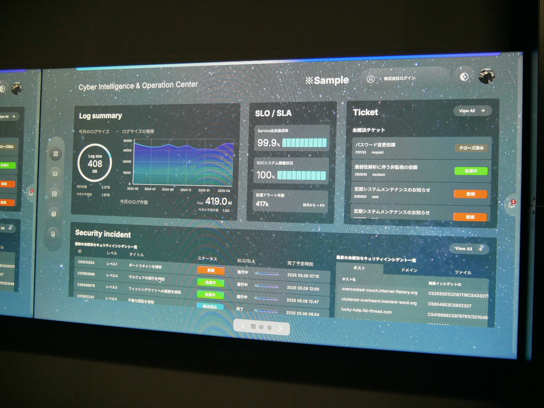The image size is (544, 408).
Task: Click the フィッシングサイトへの接続を検知 title
Action: pos(155,291)
